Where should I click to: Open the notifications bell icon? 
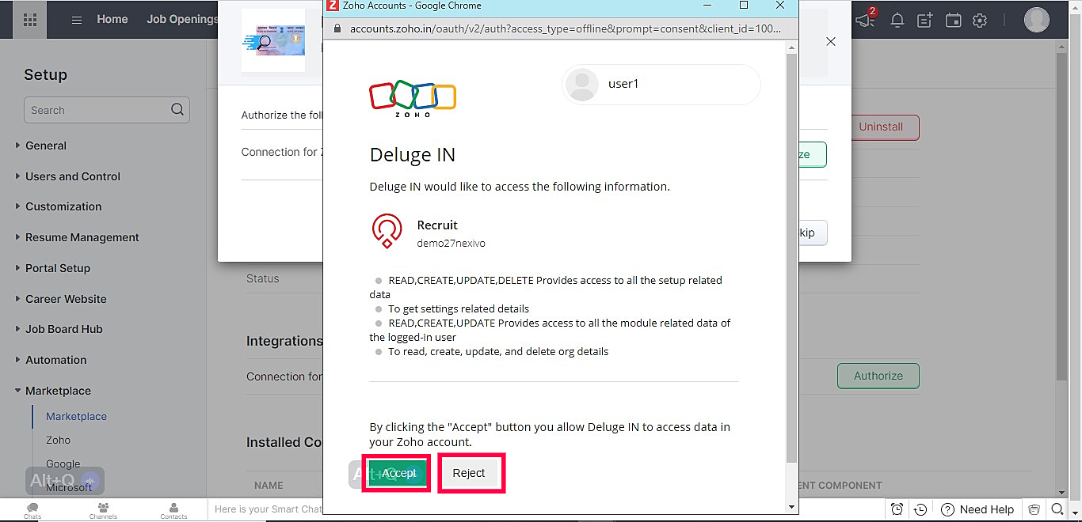[x=897, y=20]
